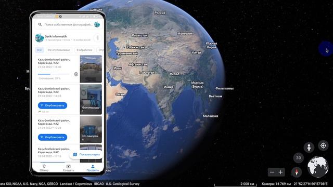This screenshot has height=187, width=333.
Task: Click the Филиппины label on the globe
Action: pos(224,88)
